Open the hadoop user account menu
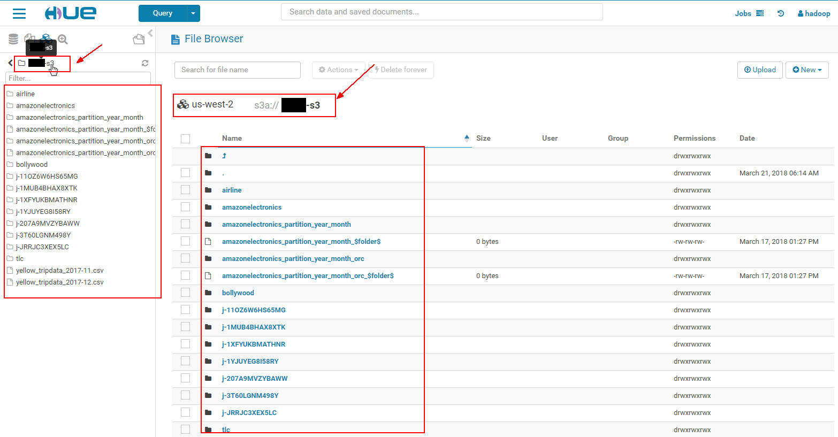Screen dimensions: 838x437 point(813,13)
